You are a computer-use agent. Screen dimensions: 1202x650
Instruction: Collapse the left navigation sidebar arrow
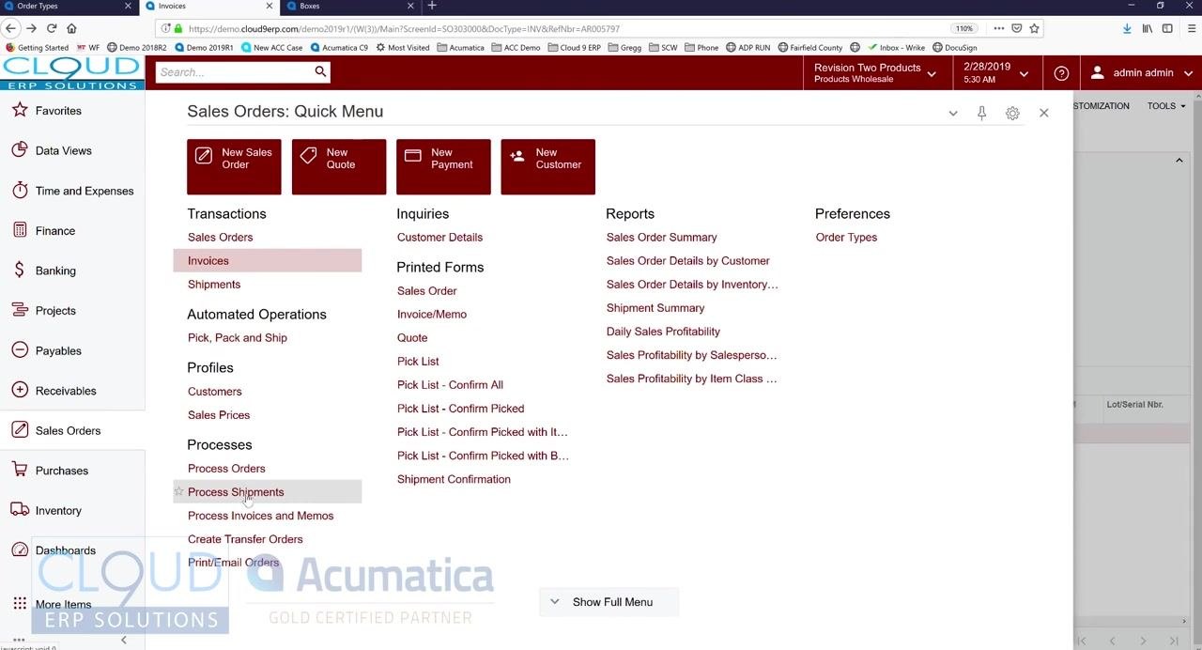[123, 640]
